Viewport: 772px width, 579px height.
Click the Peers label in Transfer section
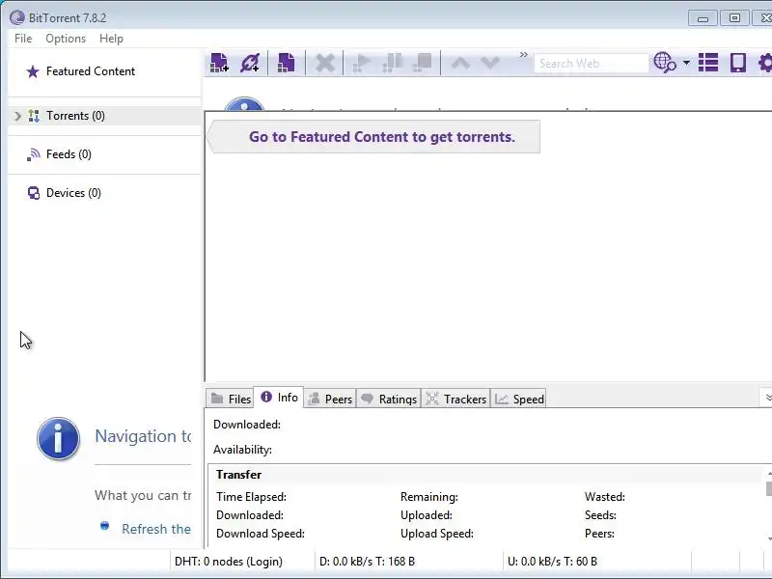[599, 534]
